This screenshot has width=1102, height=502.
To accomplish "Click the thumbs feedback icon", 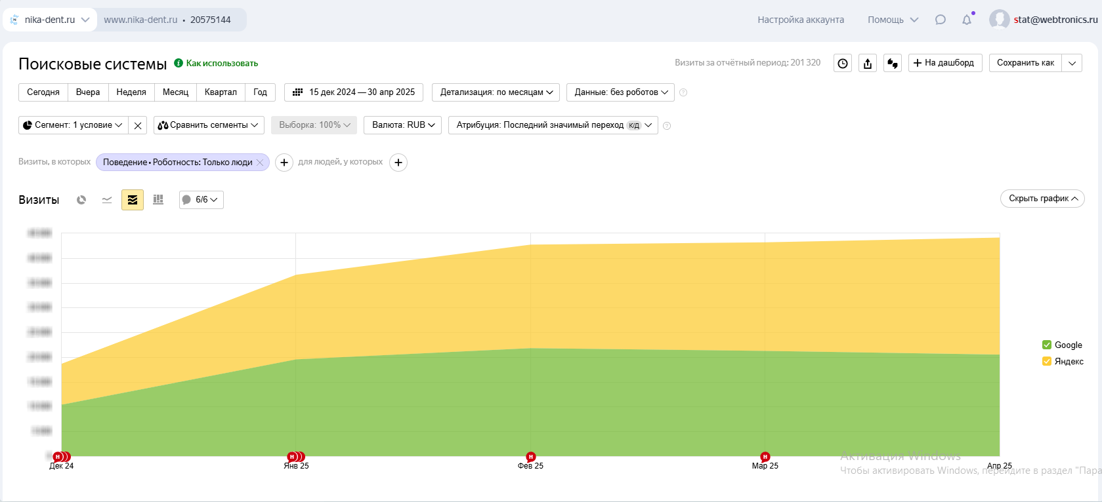I will click(x=893, y=63).
